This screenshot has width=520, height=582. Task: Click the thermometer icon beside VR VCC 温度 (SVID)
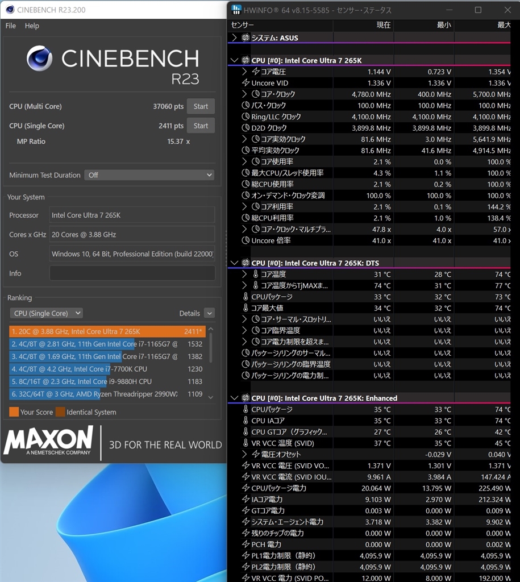coord(246,443)
